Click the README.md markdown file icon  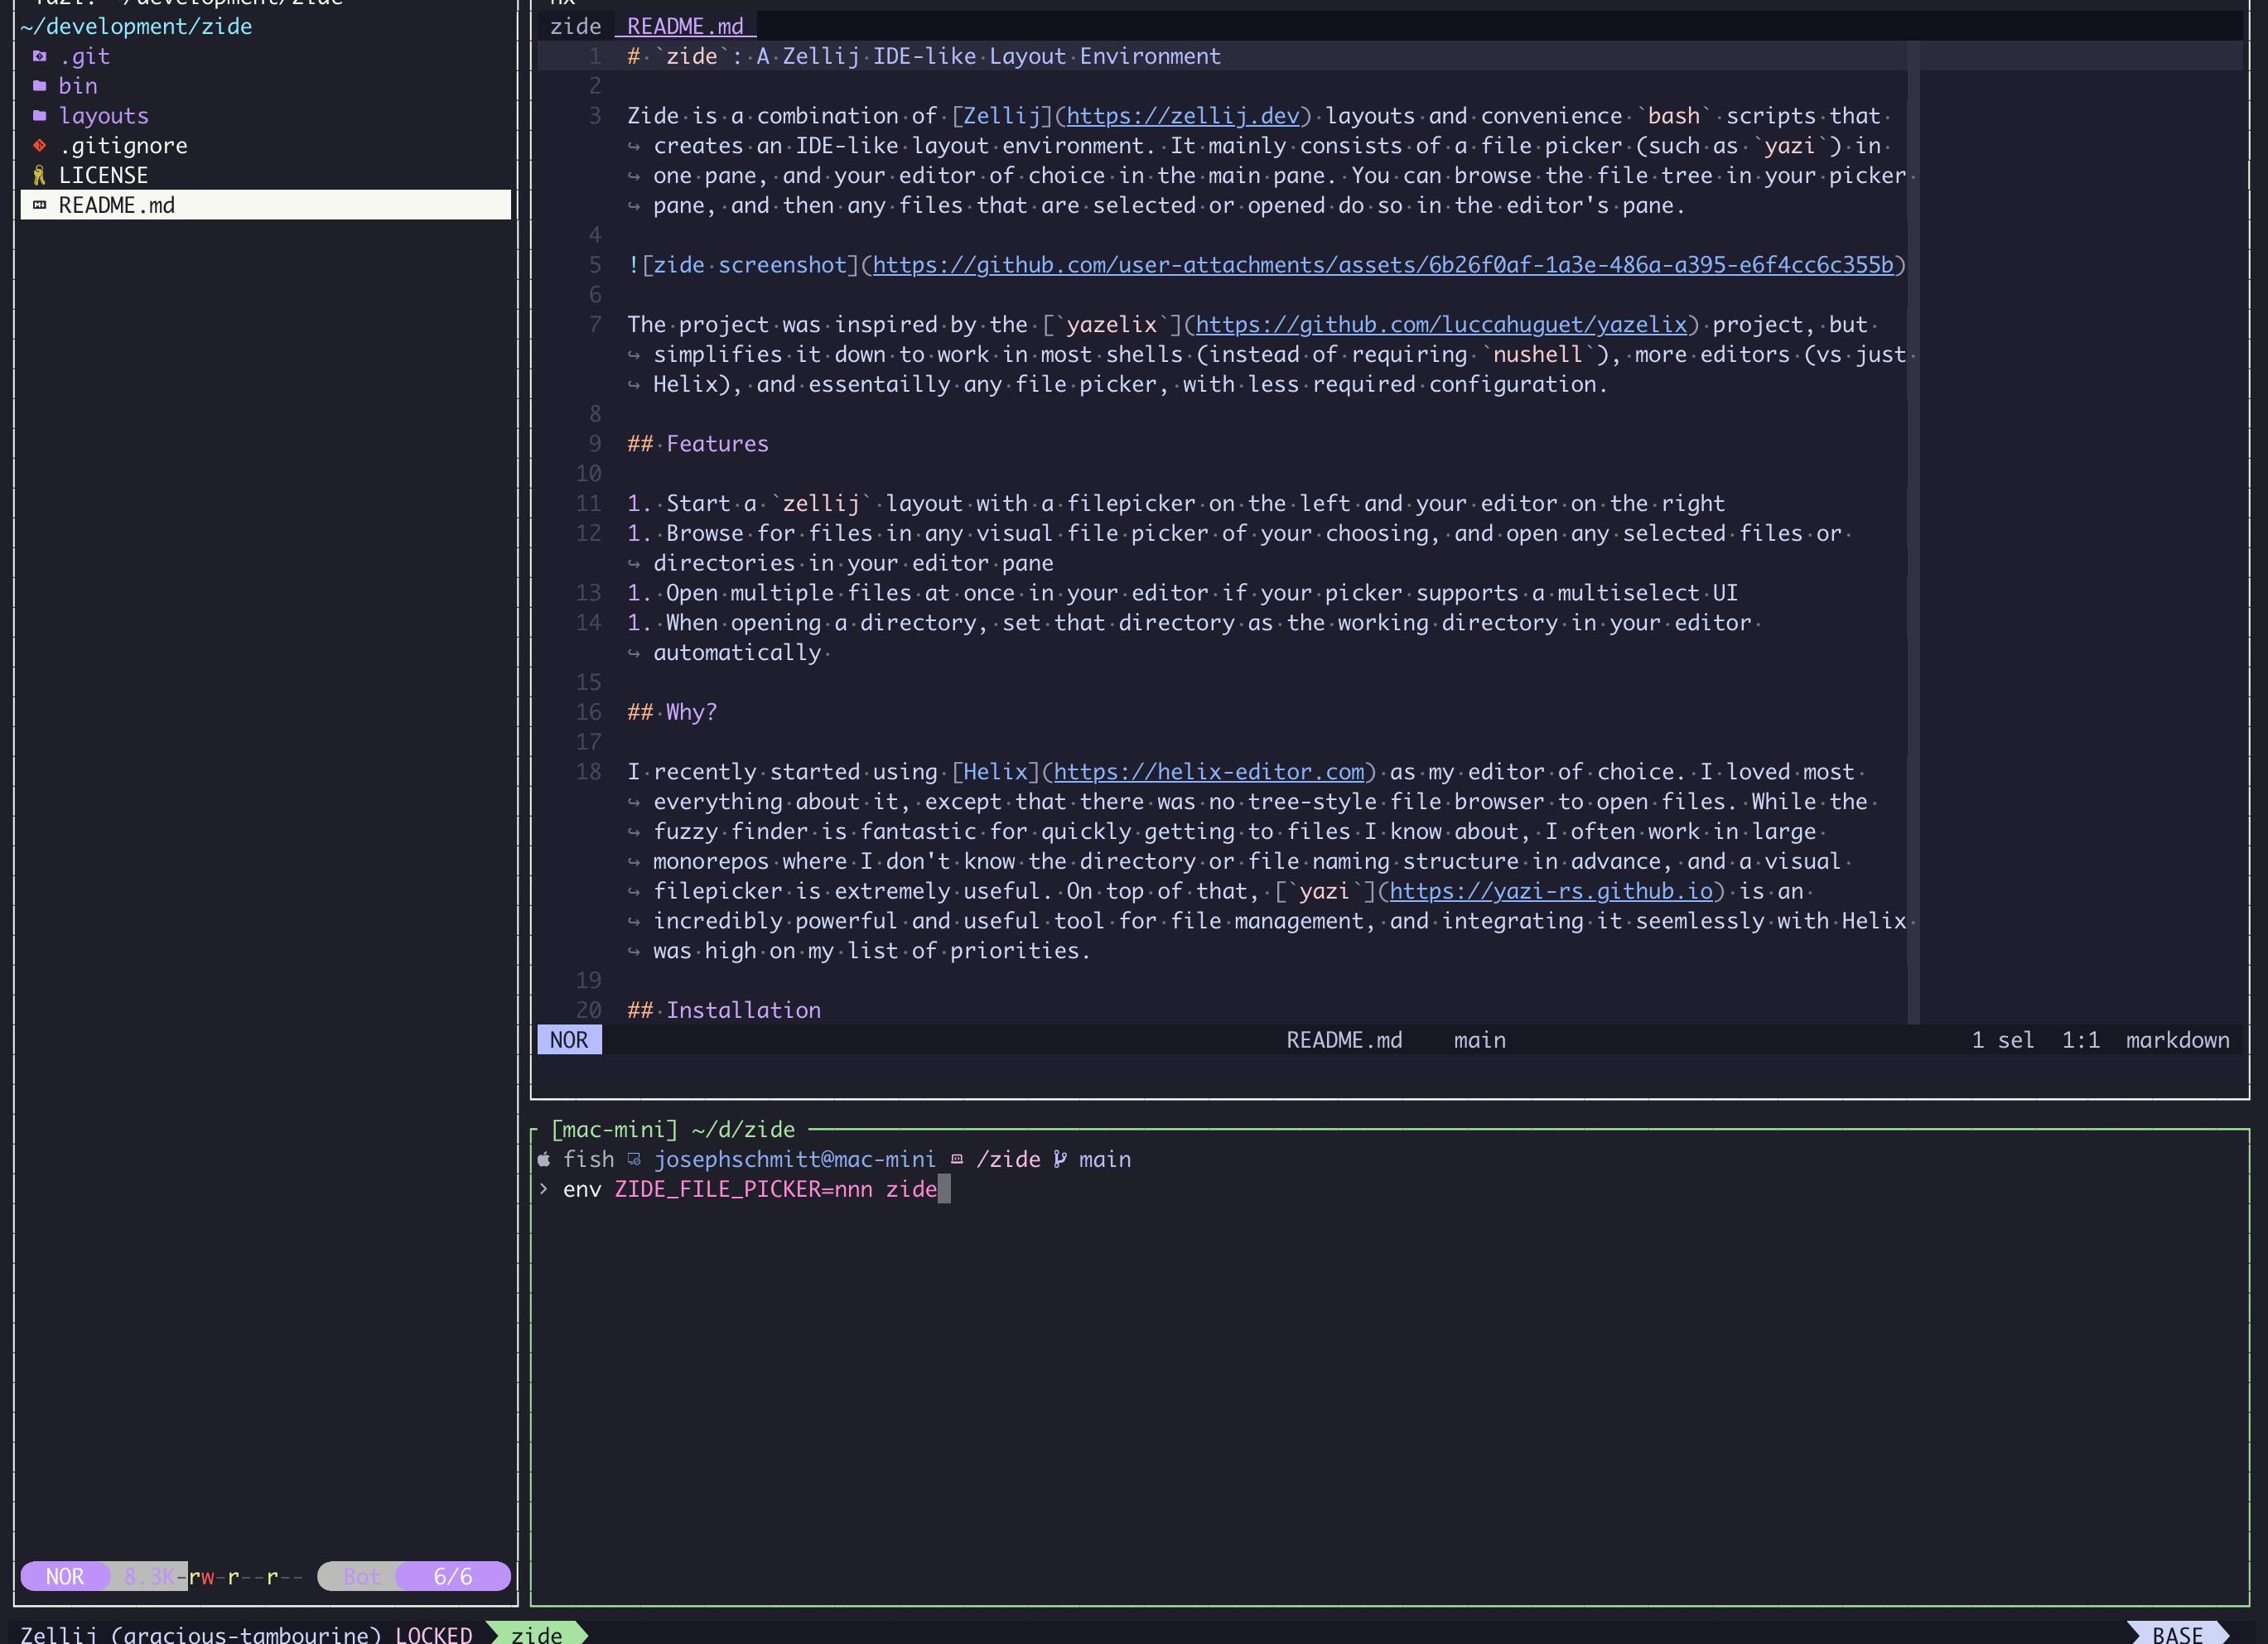39,205
